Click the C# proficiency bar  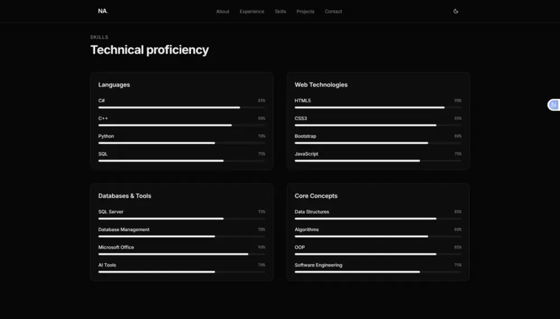tap(182, 107)
